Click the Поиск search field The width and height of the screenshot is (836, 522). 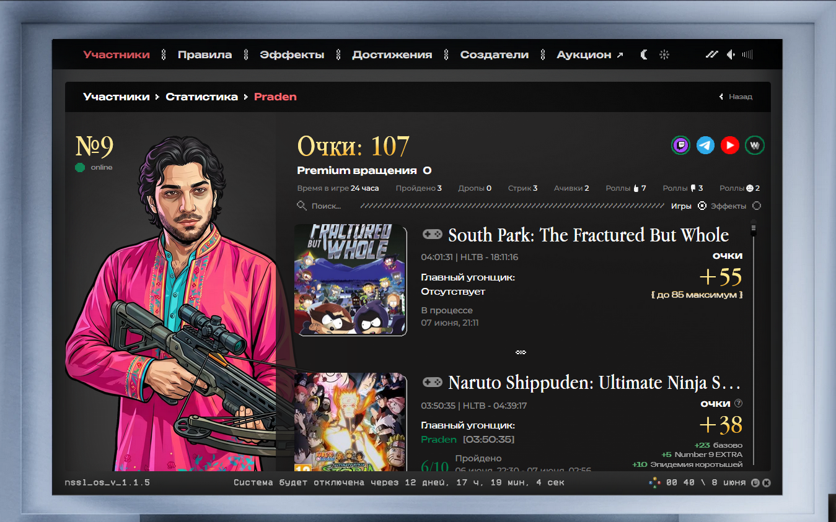click(327, 206)
